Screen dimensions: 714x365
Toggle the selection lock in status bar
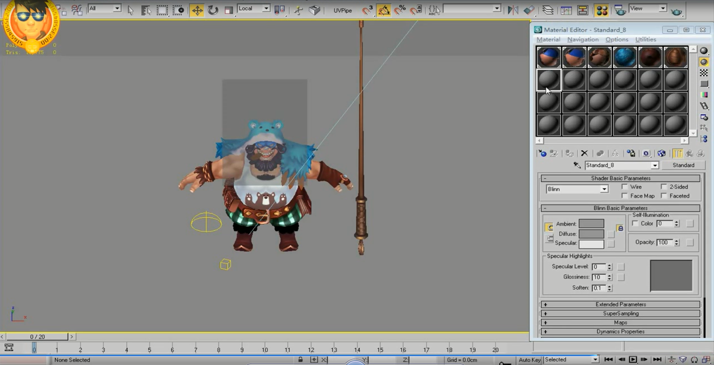(301, 360)
